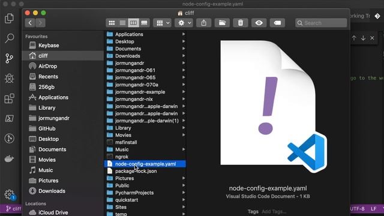Switch Finder to gallery view
Screen dimensions: 384x216
pos(144,23)
